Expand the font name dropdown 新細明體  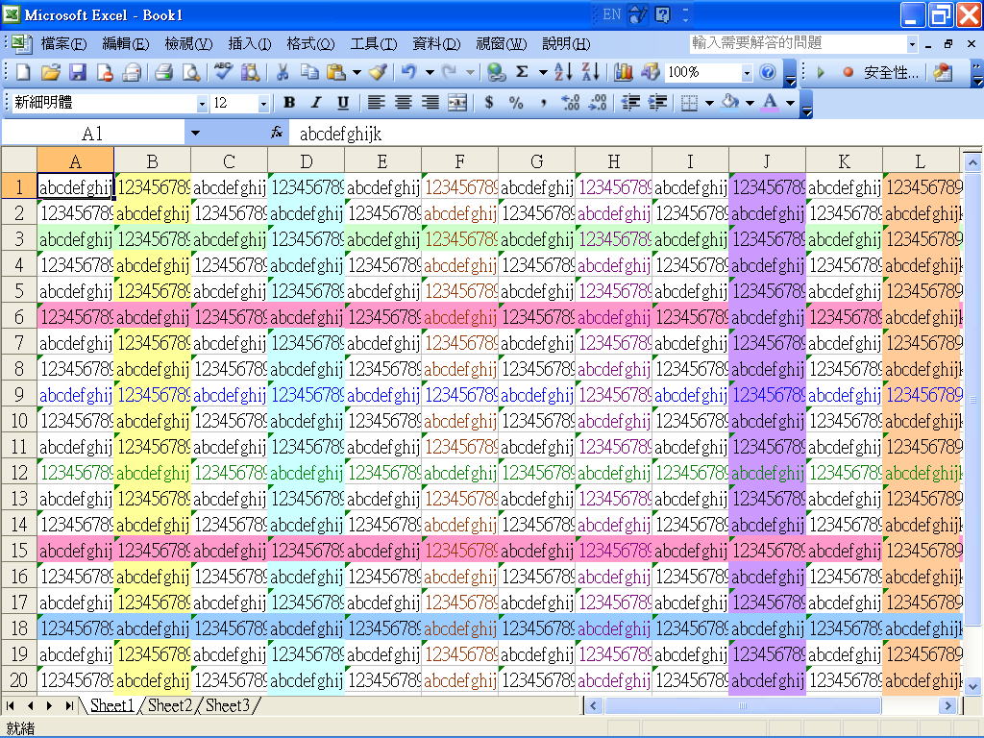pos(202,104)
